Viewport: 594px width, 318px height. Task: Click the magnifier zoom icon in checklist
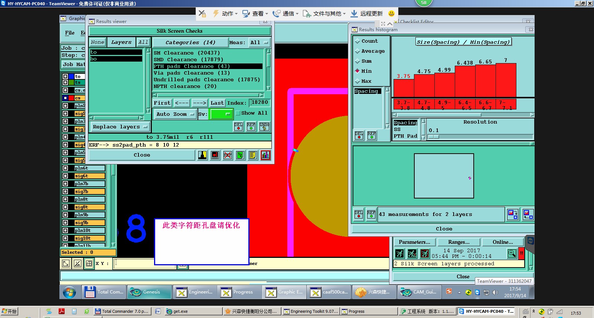(x=512, y=253)
